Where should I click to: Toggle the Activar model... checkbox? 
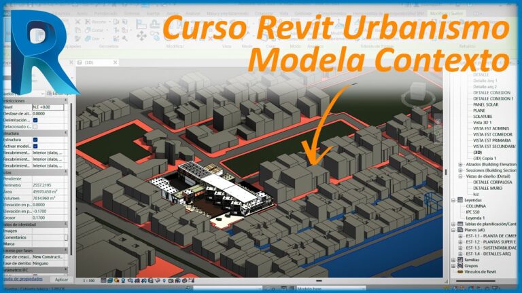point(35,146)
